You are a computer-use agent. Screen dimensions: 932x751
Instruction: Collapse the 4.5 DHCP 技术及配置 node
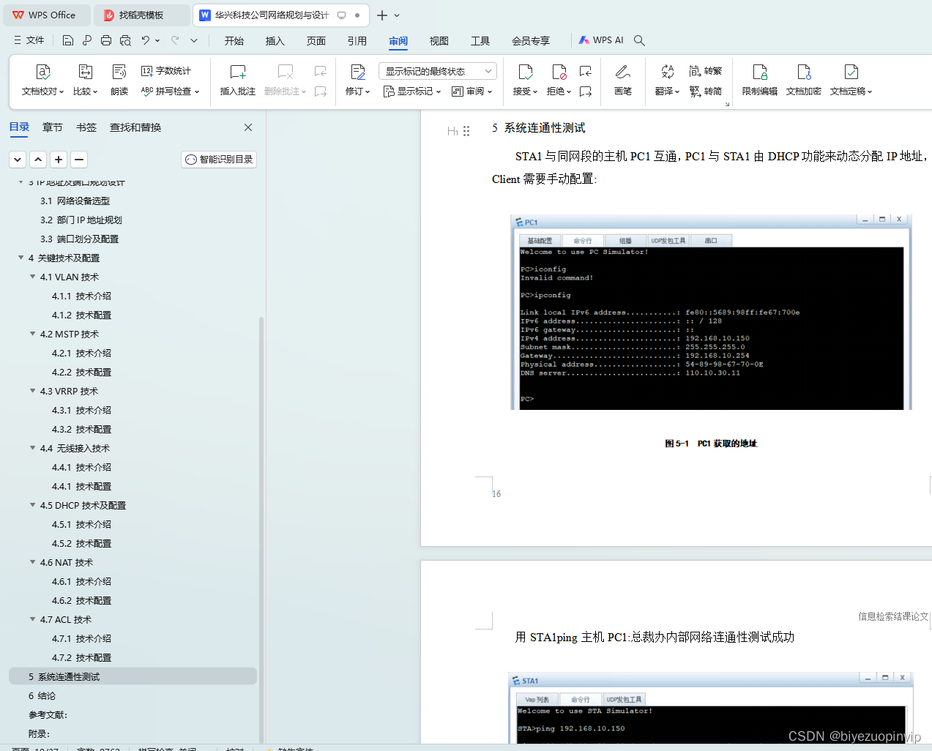(x=32, y=505)
